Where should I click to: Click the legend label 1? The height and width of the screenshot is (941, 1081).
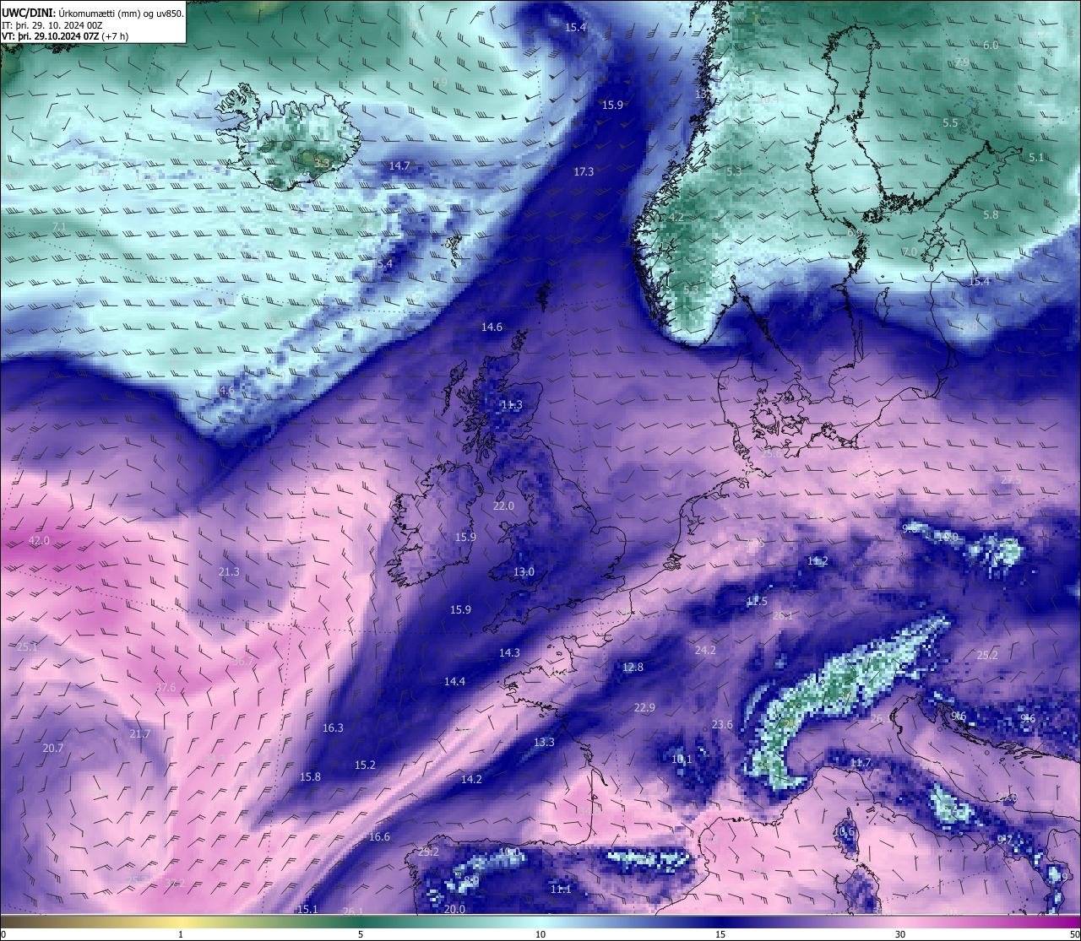(181, 934)
